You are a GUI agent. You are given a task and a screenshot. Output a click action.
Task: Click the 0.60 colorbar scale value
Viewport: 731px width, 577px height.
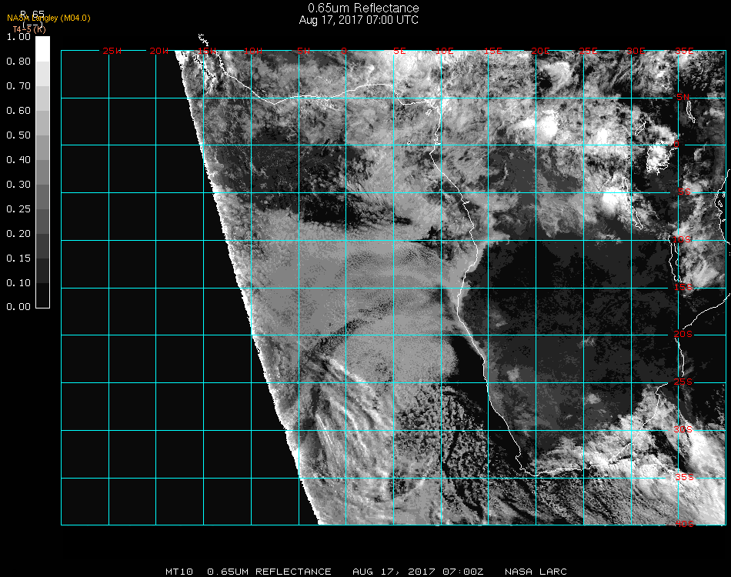18,111
